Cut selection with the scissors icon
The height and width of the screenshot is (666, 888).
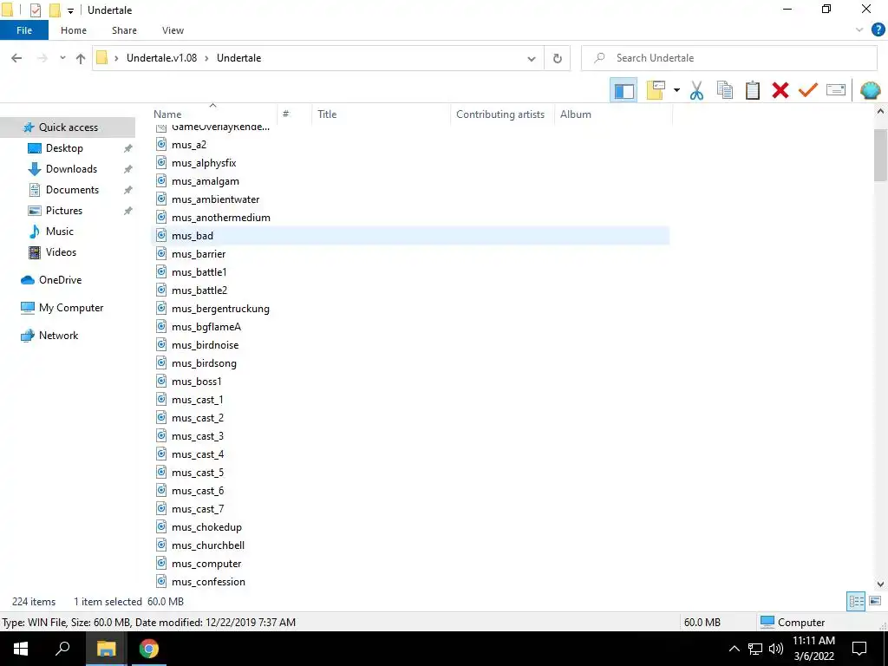696,90
